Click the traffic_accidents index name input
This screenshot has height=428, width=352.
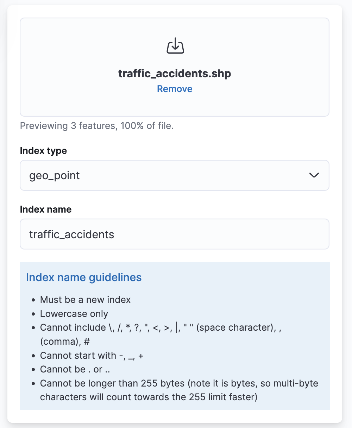175,234
